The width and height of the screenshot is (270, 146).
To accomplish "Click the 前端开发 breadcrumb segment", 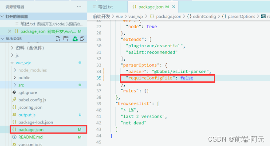I will (x=101, y=17).
